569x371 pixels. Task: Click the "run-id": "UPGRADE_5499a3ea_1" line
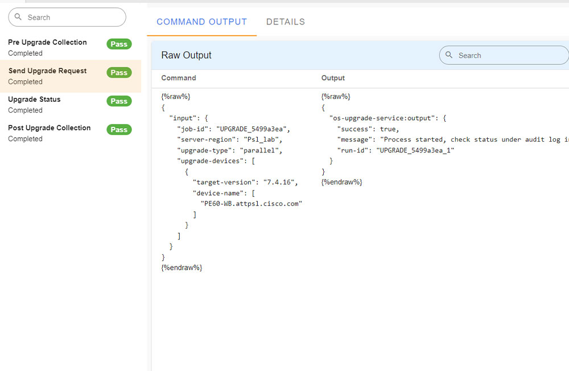[x=395, y=150]
